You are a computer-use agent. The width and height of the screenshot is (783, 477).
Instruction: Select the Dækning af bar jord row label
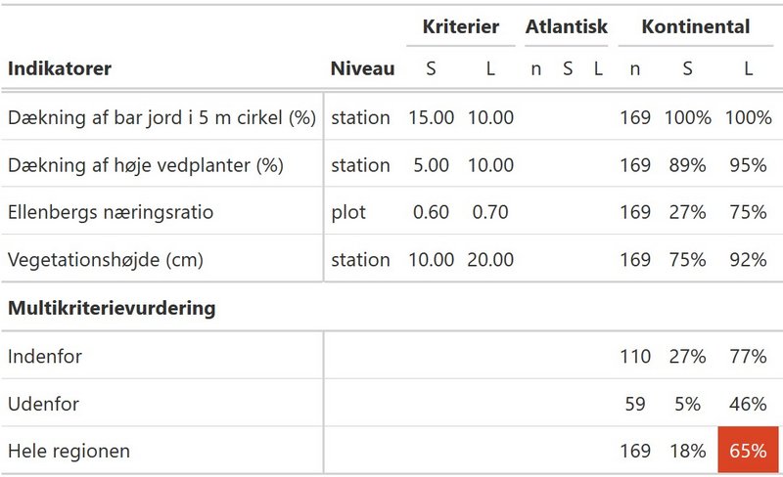click(161, 117)
